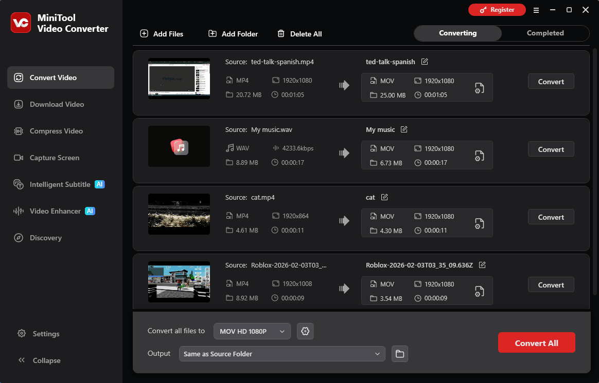
Task: Open the Convert Video section
Action: pos(61,78)
